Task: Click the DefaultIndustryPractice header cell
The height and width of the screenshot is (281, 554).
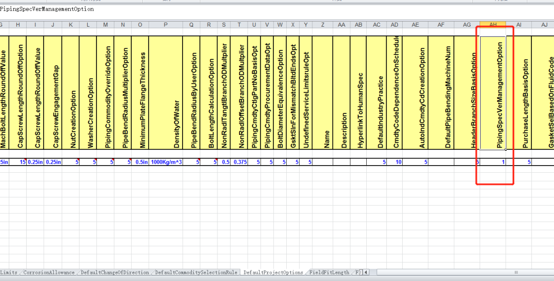Action: (x=377, y=92)
